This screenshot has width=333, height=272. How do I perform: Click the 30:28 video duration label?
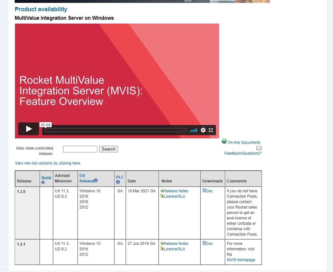[x=45, y=125]
